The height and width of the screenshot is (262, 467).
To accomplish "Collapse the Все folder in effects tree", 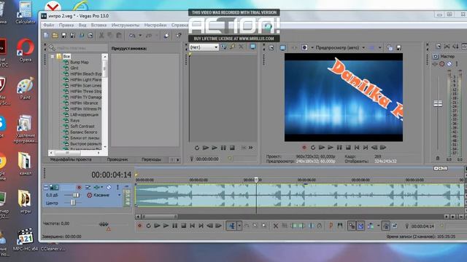I will (x=53, y=56).
